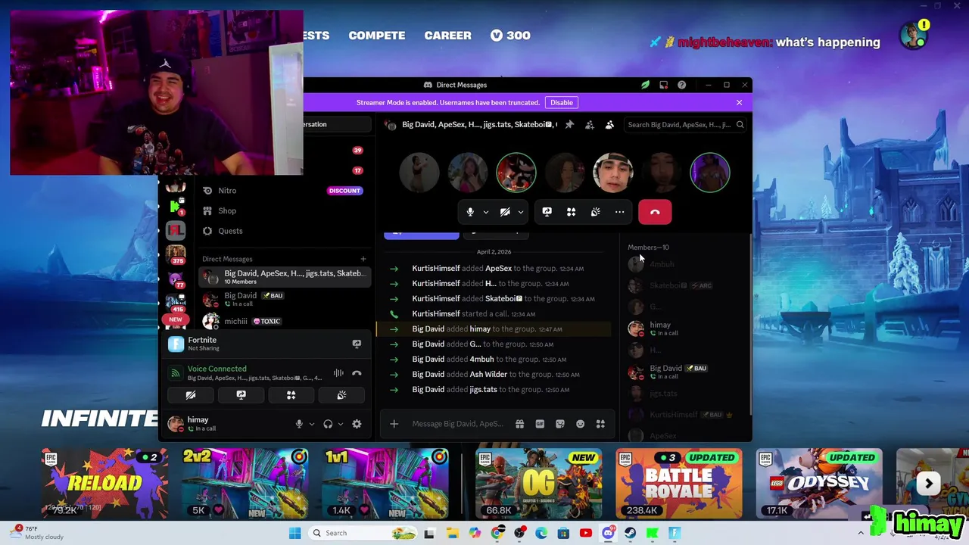
Task: Open Shop in Discord sidebar
Action: click(x=285, y=210)
